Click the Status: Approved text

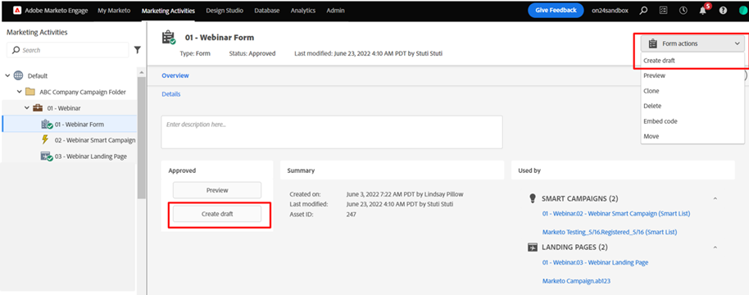tap(252, 53)
